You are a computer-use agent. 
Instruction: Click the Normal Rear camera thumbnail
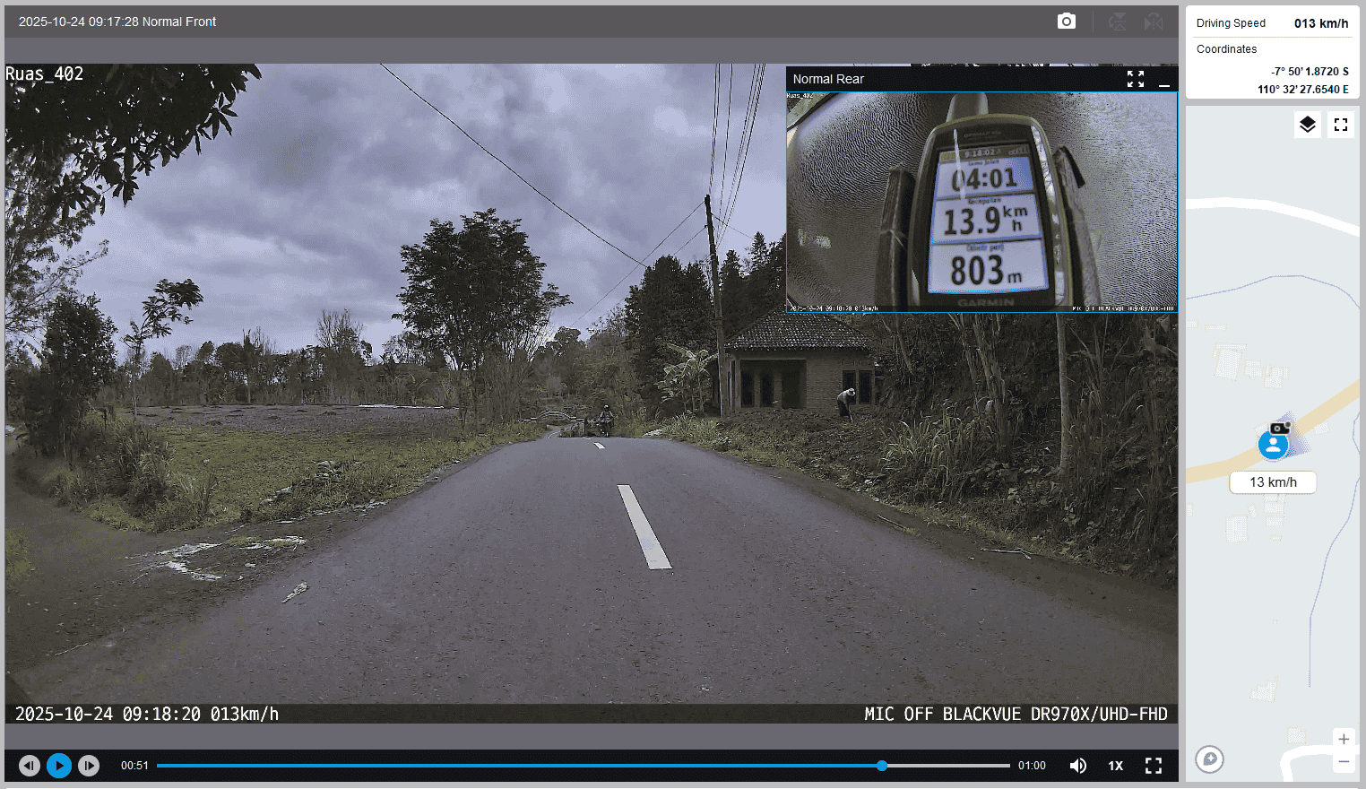[981, 202]
